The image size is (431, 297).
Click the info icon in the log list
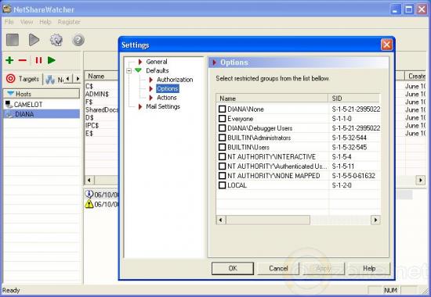point(89,194)
